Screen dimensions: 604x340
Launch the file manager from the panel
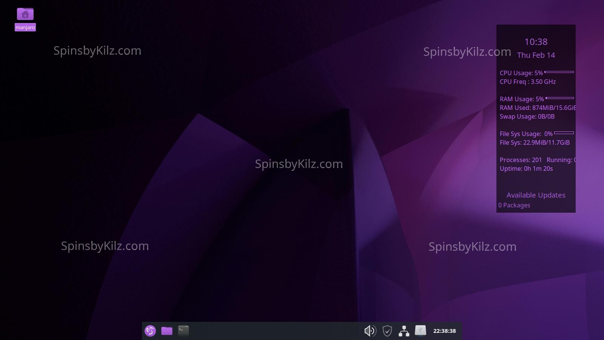point(167,331)
